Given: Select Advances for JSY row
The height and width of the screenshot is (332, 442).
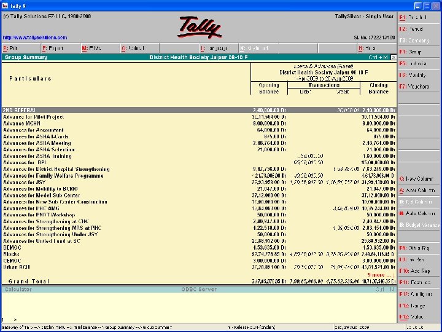Looking at the screenshot, I should click(199, 182).
